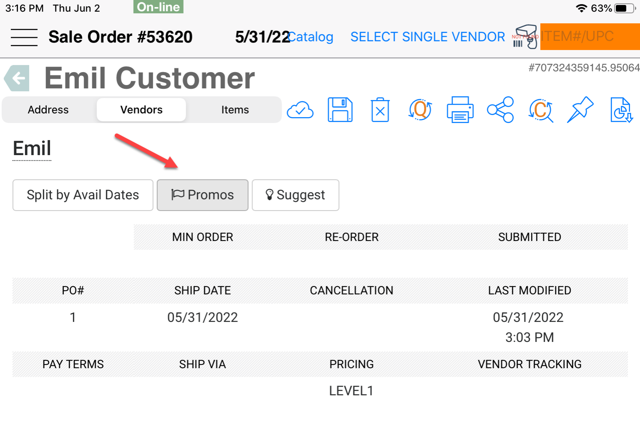Screen dimensions: 640x422
Task: Expand the hamburger navigation menu
Action: click(24, 37)
